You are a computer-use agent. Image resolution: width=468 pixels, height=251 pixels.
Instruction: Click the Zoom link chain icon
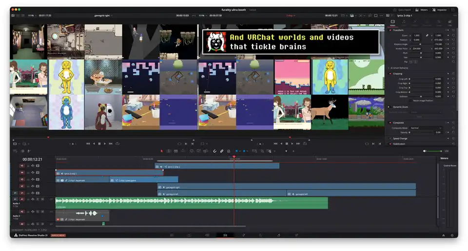coord(427,35)
